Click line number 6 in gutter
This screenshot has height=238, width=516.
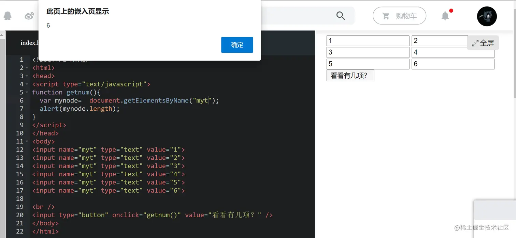(x=22, y=100)
